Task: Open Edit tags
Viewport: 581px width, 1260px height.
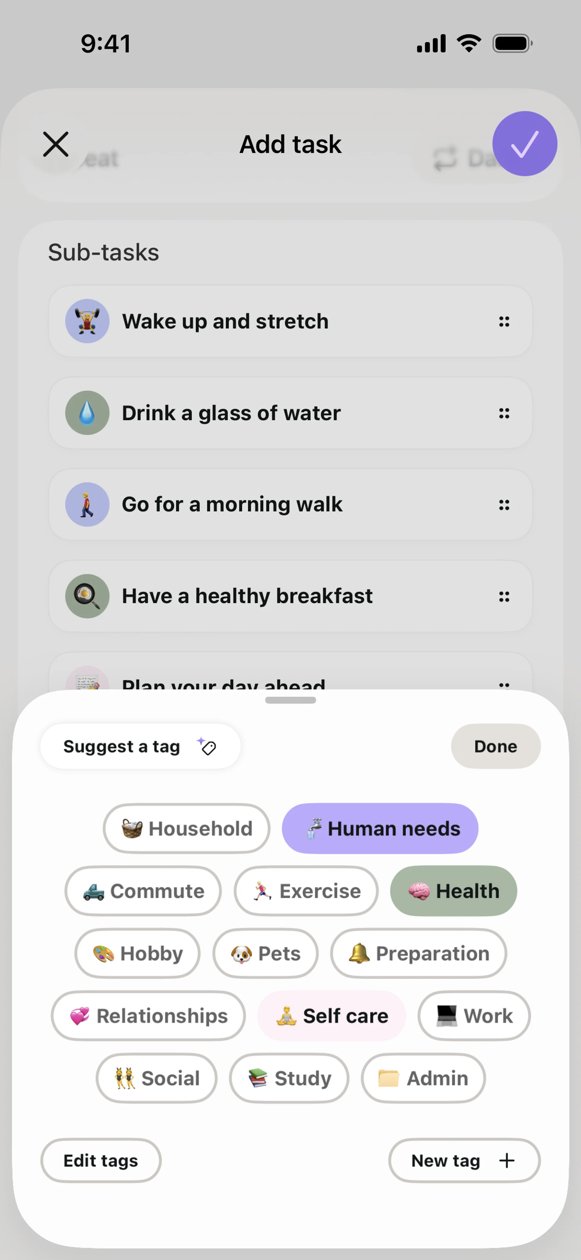Action: coord(101,1160)
